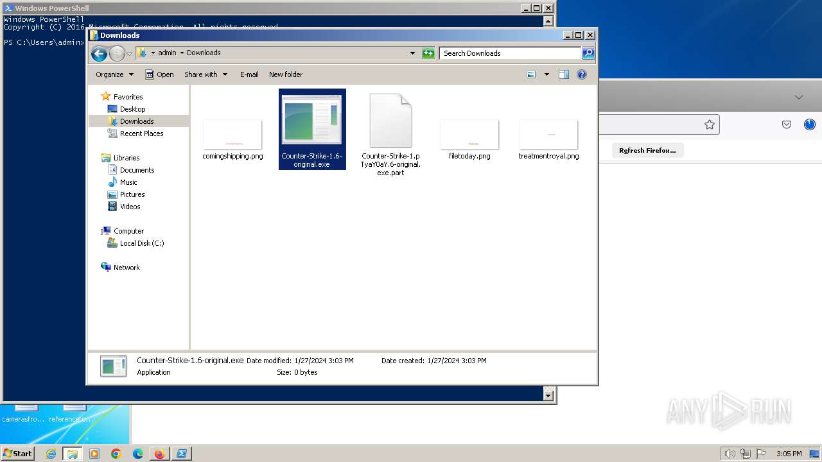The width and height of the screenshot is (822, 462).
Task: Launch Chrome from taskbar
Action: pos(116,454)
